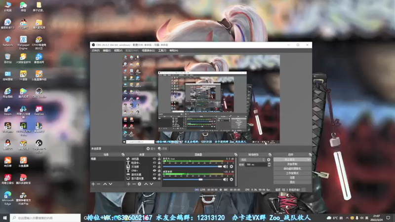Open the 编辑(E) menu
Viewport: 395px width, 222px height.
pos(107,50)
